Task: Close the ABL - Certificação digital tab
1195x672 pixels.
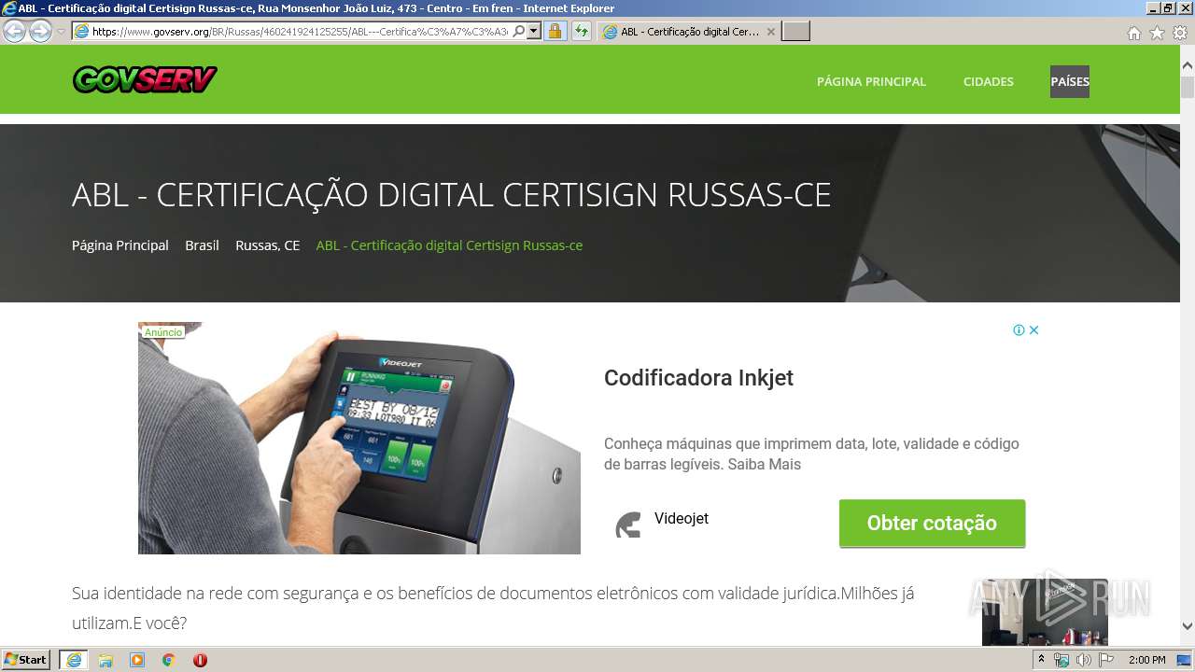Action: coord(770,31)
